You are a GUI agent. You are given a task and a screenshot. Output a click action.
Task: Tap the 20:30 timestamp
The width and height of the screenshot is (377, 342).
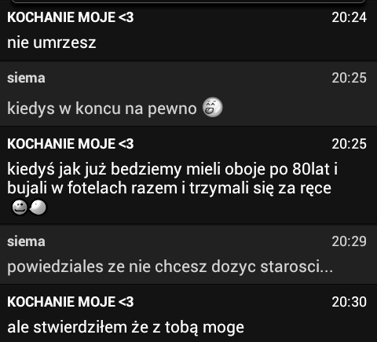pos(349,302)
